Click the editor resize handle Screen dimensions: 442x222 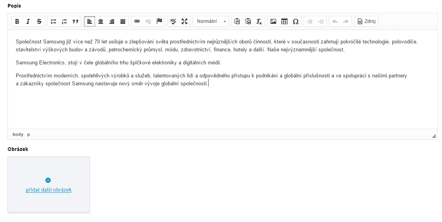(x=434, y=136)
